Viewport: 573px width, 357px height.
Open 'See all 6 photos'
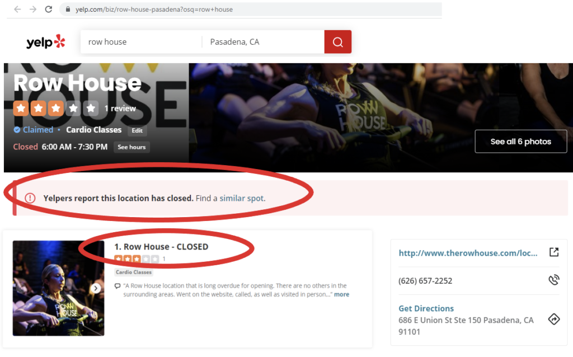tap(521, 142)
